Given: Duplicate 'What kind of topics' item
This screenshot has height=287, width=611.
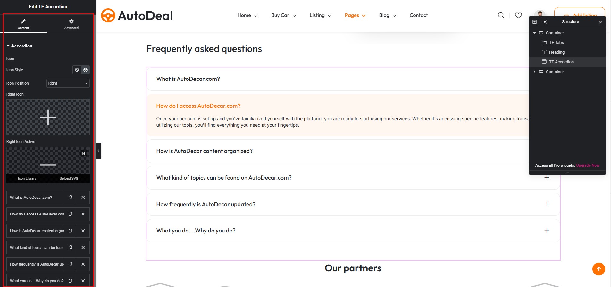Looking at the screenshot, I should coord(70,248).
